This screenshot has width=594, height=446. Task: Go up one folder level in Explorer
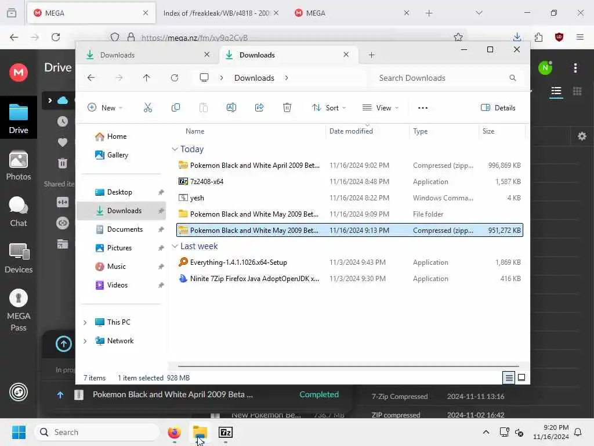(147, 78)
